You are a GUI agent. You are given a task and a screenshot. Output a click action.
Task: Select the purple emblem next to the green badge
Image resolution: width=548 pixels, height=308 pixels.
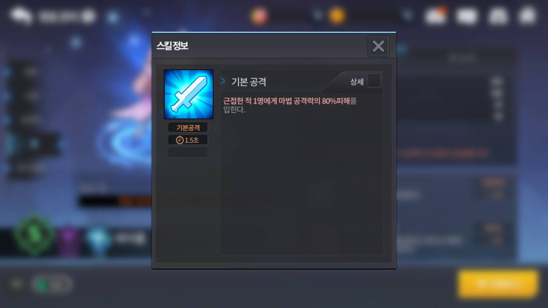(x=69, y=239)
